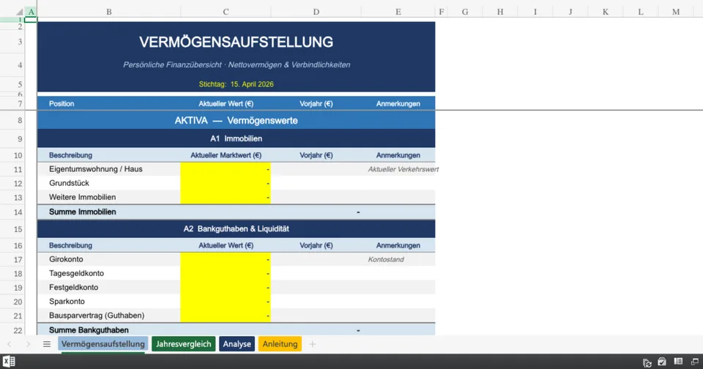Image resolution: width=703 pixels, height=369 pixels.
Task: Open the Anleitung sheet tab
Action: click(280, 344)
